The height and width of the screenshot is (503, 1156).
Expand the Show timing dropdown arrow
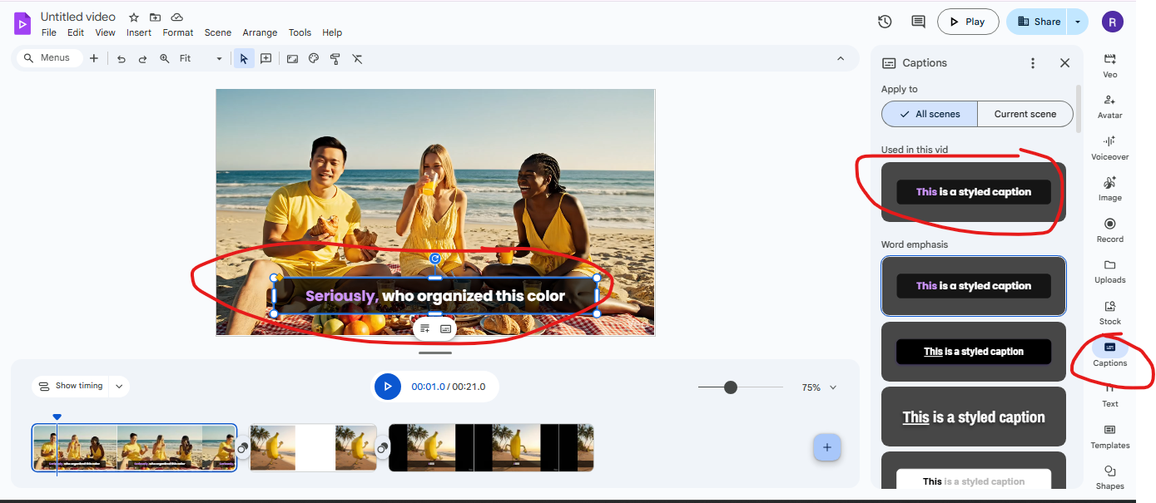click(118, 386)
